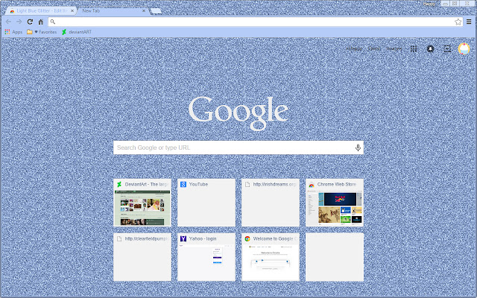Screen dimensions: 477x298
Task: Open the Chrome Web Store thumbnail
Action: pyautogui.click(x=335, y=203)
